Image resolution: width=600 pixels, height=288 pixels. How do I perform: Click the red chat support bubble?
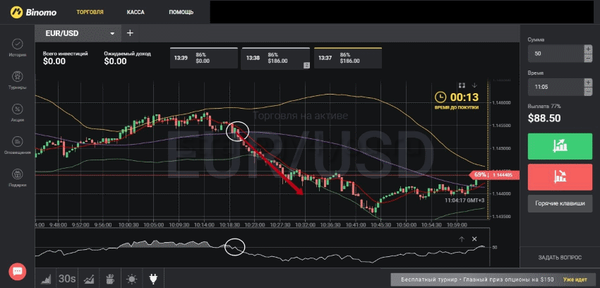[18, 271]
